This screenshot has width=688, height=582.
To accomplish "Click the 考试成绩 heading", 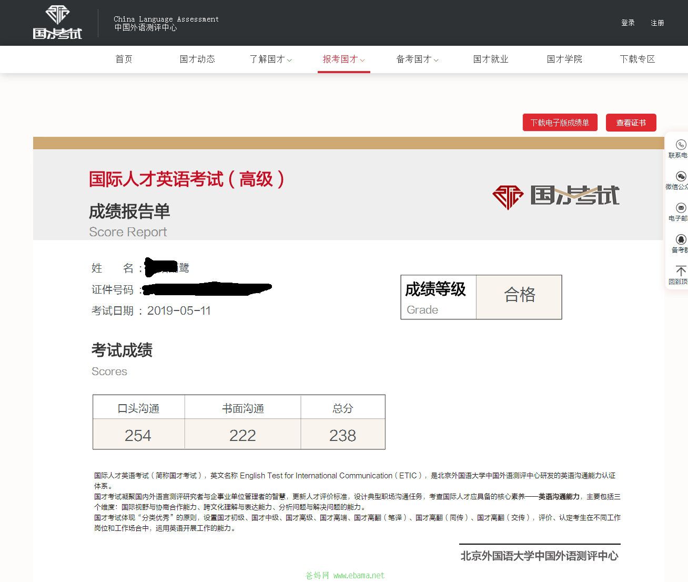I will [122, 350].
